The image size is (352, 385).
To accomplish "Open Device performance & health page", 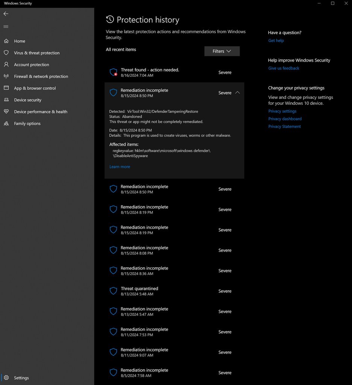I will pos(47,112).
